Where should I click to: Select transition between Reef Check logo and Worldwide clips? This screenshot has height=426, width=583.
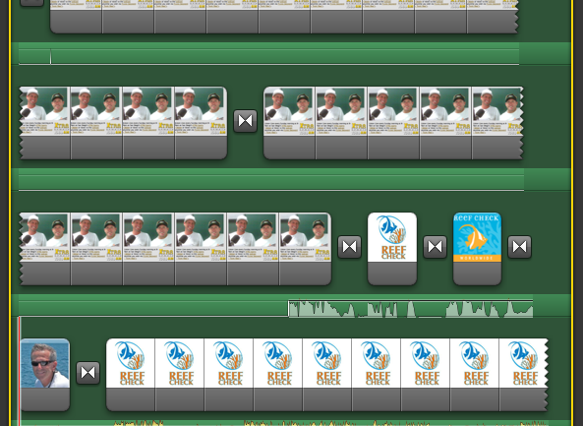tap(435, 247)
